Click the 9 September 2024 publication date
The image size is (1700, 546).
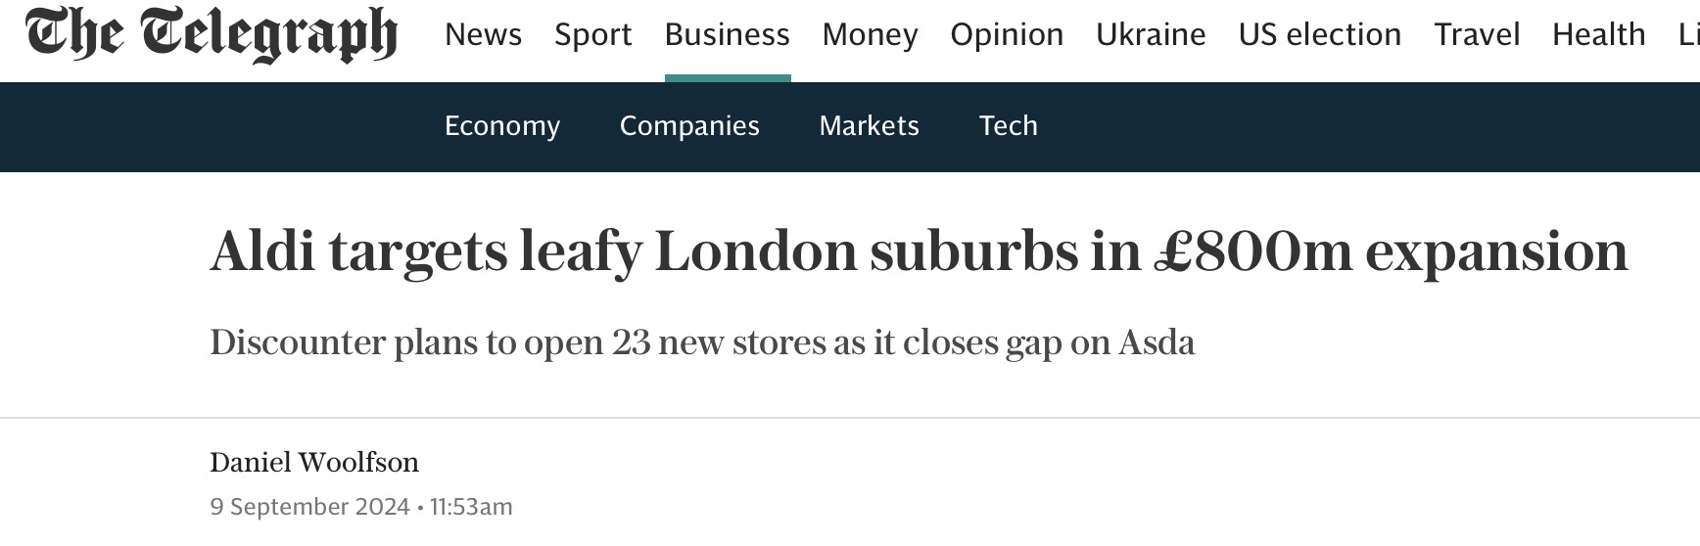point(309,507)
